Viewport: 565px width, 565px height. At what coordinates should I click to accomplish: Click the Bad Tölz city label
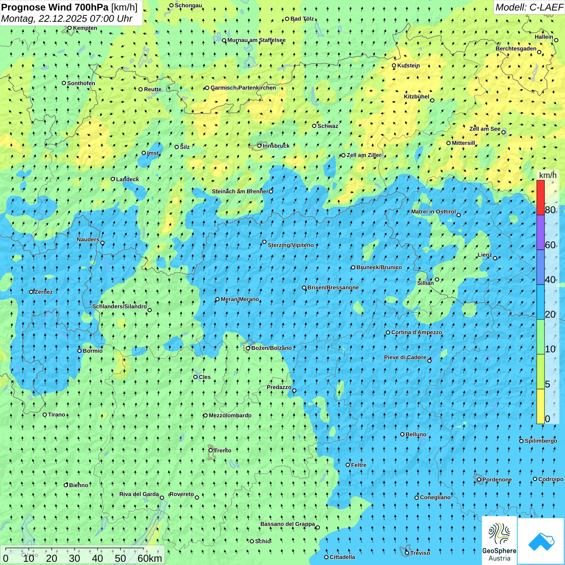pyautogui.click(x=302, y=19)
